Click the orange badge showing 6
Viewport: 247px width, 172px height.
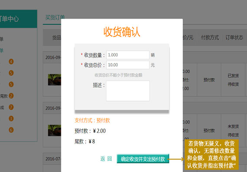[11, 130]
